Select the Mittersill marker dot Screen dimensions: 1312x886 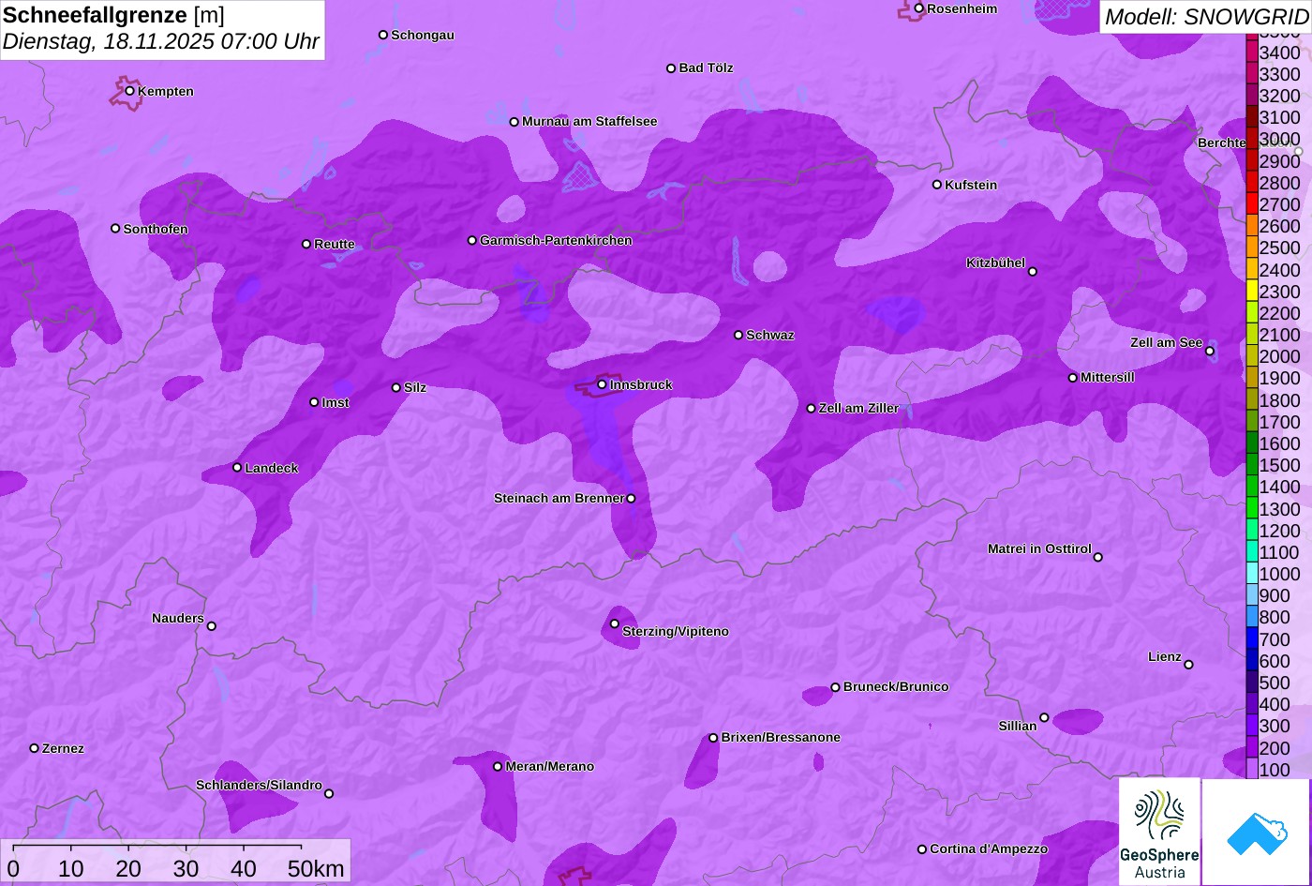pos(1073,378)
